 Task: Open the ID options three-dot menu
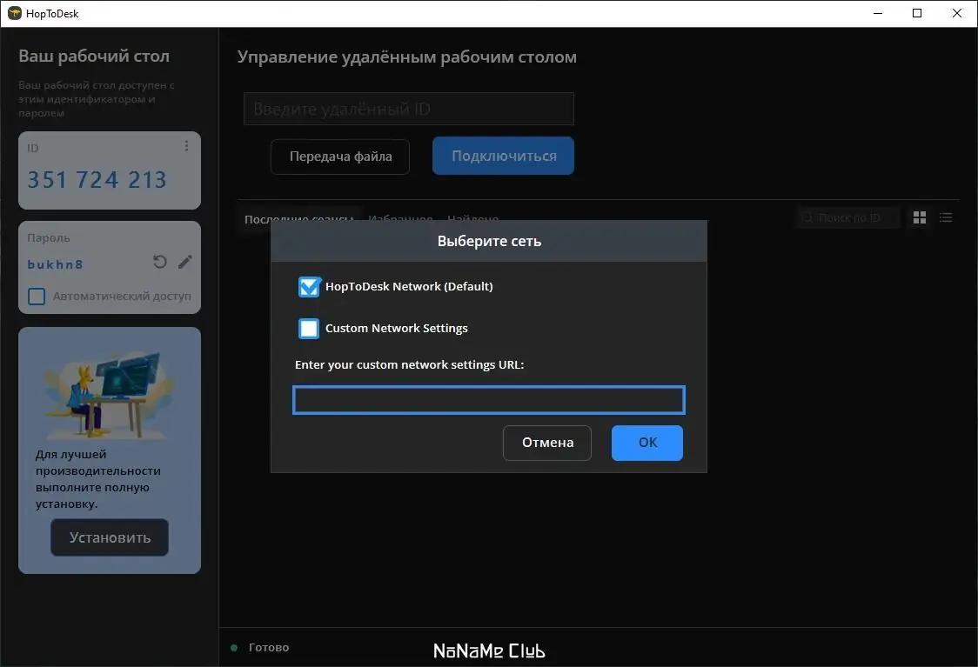tap(186, 146)
